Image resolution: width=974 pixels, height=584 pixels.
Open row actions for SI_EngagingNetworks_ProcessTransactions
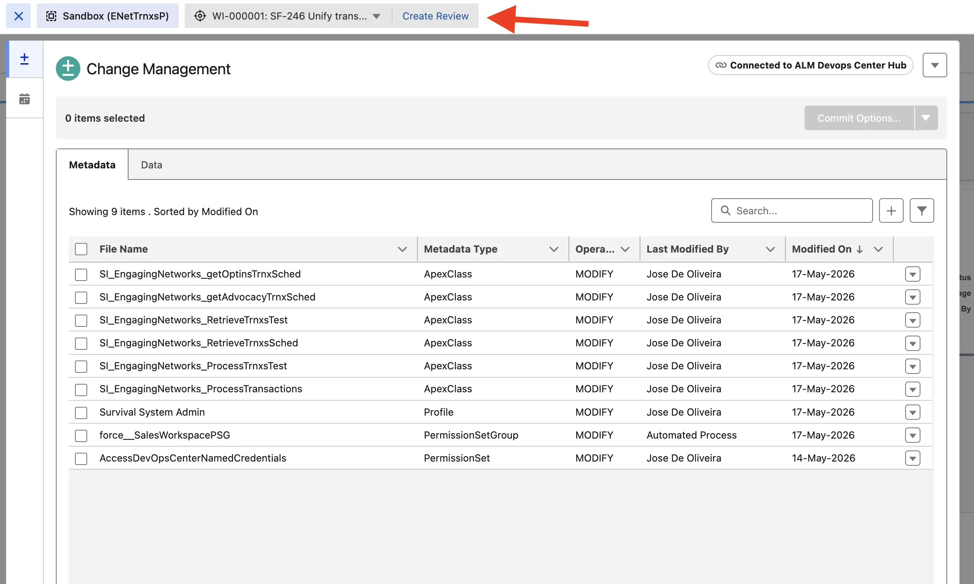click(912, 389)
